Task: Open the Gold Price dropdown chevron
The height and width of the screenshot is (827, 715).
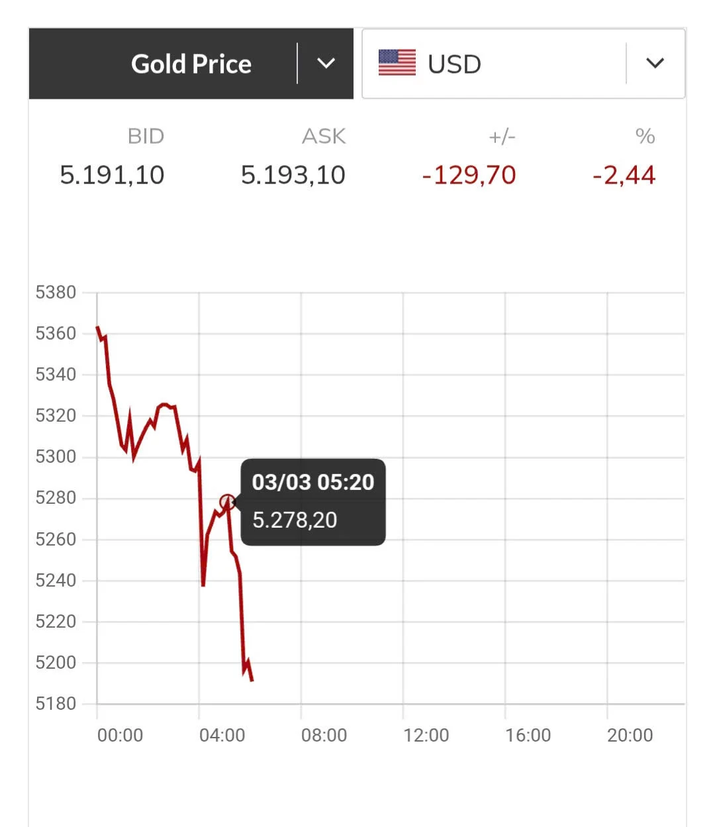Action: click(x=326, y=64)
